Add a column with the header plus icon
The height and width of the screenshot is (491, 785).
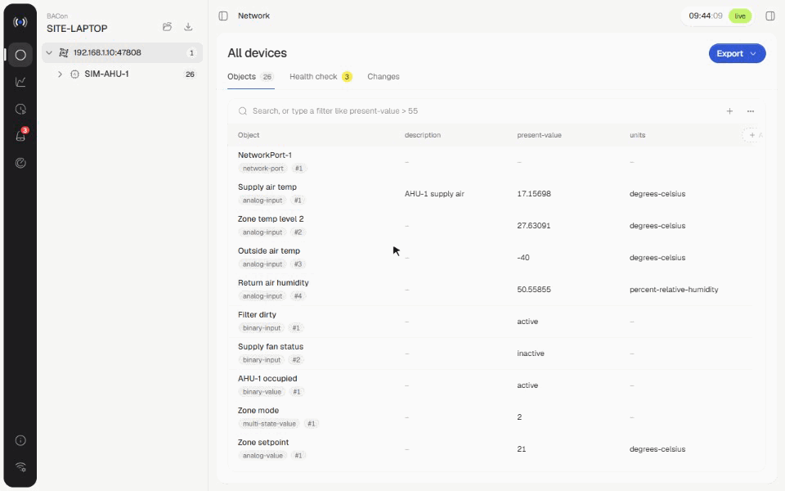752,135
